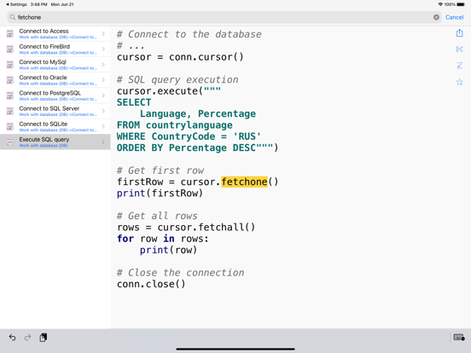
Task: Return to Settings via status bar back link
Action: (x=16, y=4)
